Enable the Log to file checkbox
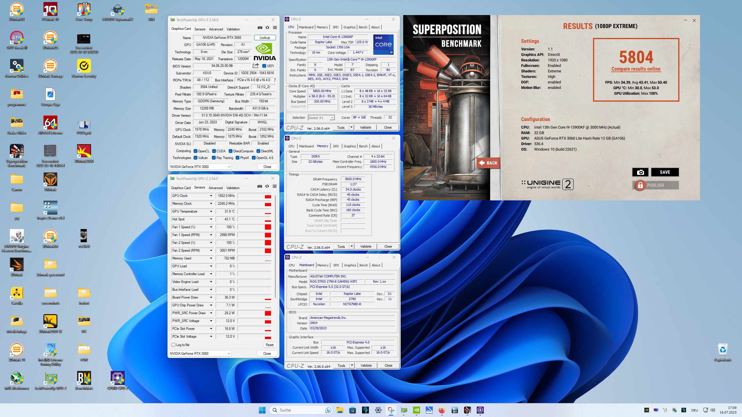 point(173,345)
